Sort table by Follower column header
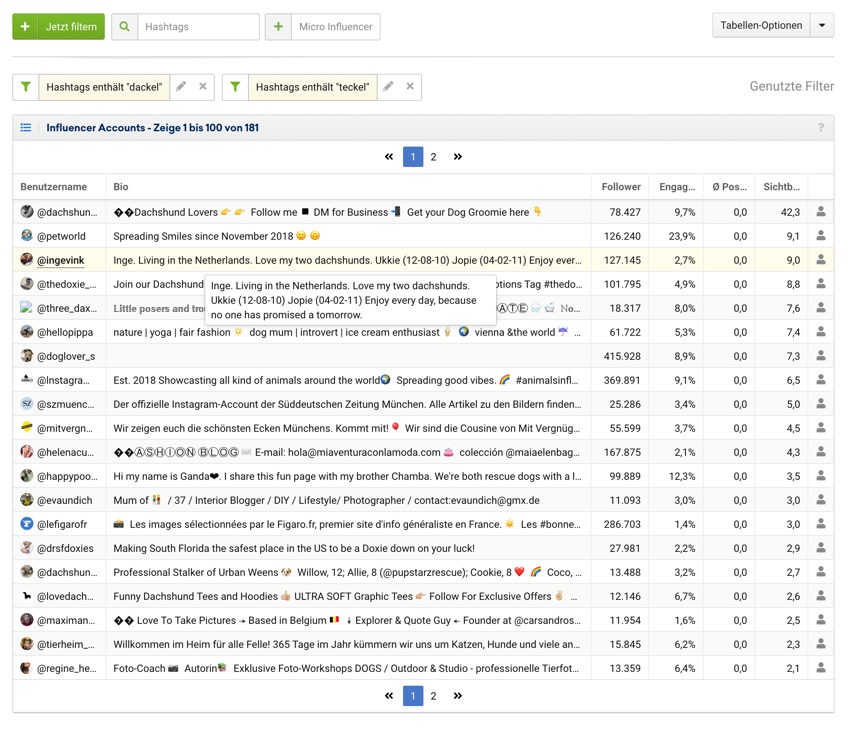 [x=620, y=187]
